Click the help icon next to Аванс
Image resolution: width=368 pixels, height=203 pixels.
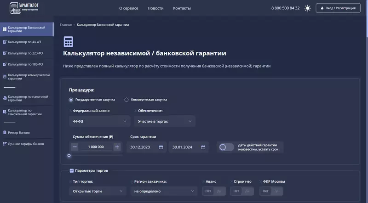(203, 181)
